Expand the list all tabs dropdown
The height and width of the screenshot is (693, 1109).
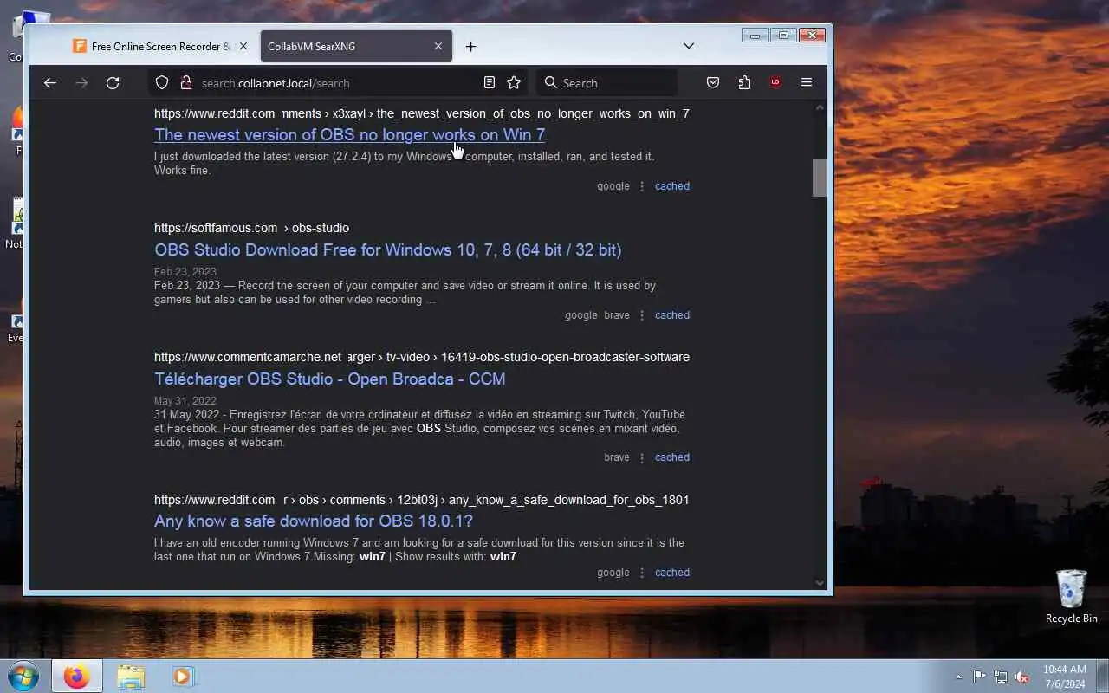pos(689,46)
